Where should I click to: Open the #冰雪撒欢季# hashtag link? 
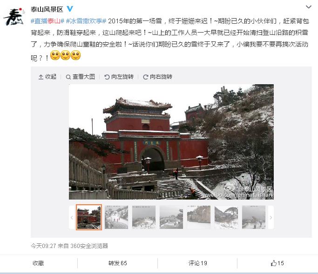pyautogui.click(x=86, y=21)
